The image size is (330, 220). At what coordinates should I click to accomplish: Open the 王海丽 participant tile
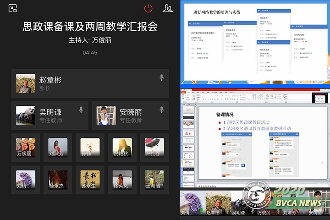pyautogui.click(x=154, y=180)
